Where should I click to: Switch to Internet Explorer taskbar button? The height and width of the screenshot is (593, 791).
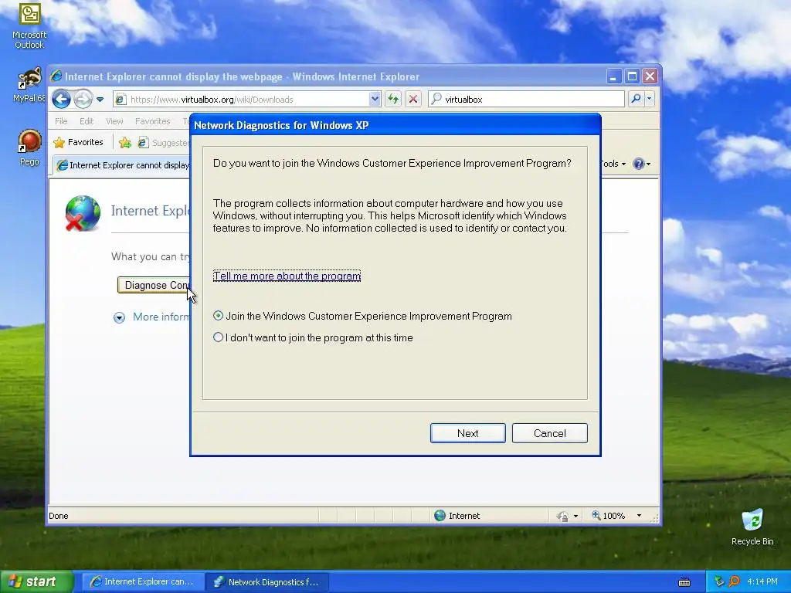pos(142,581)
